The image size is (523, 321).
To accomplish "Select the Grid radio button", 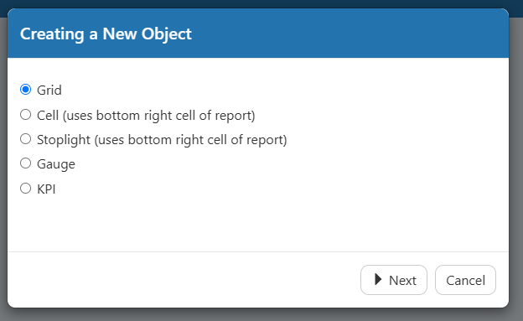I will tap(26, 90).
